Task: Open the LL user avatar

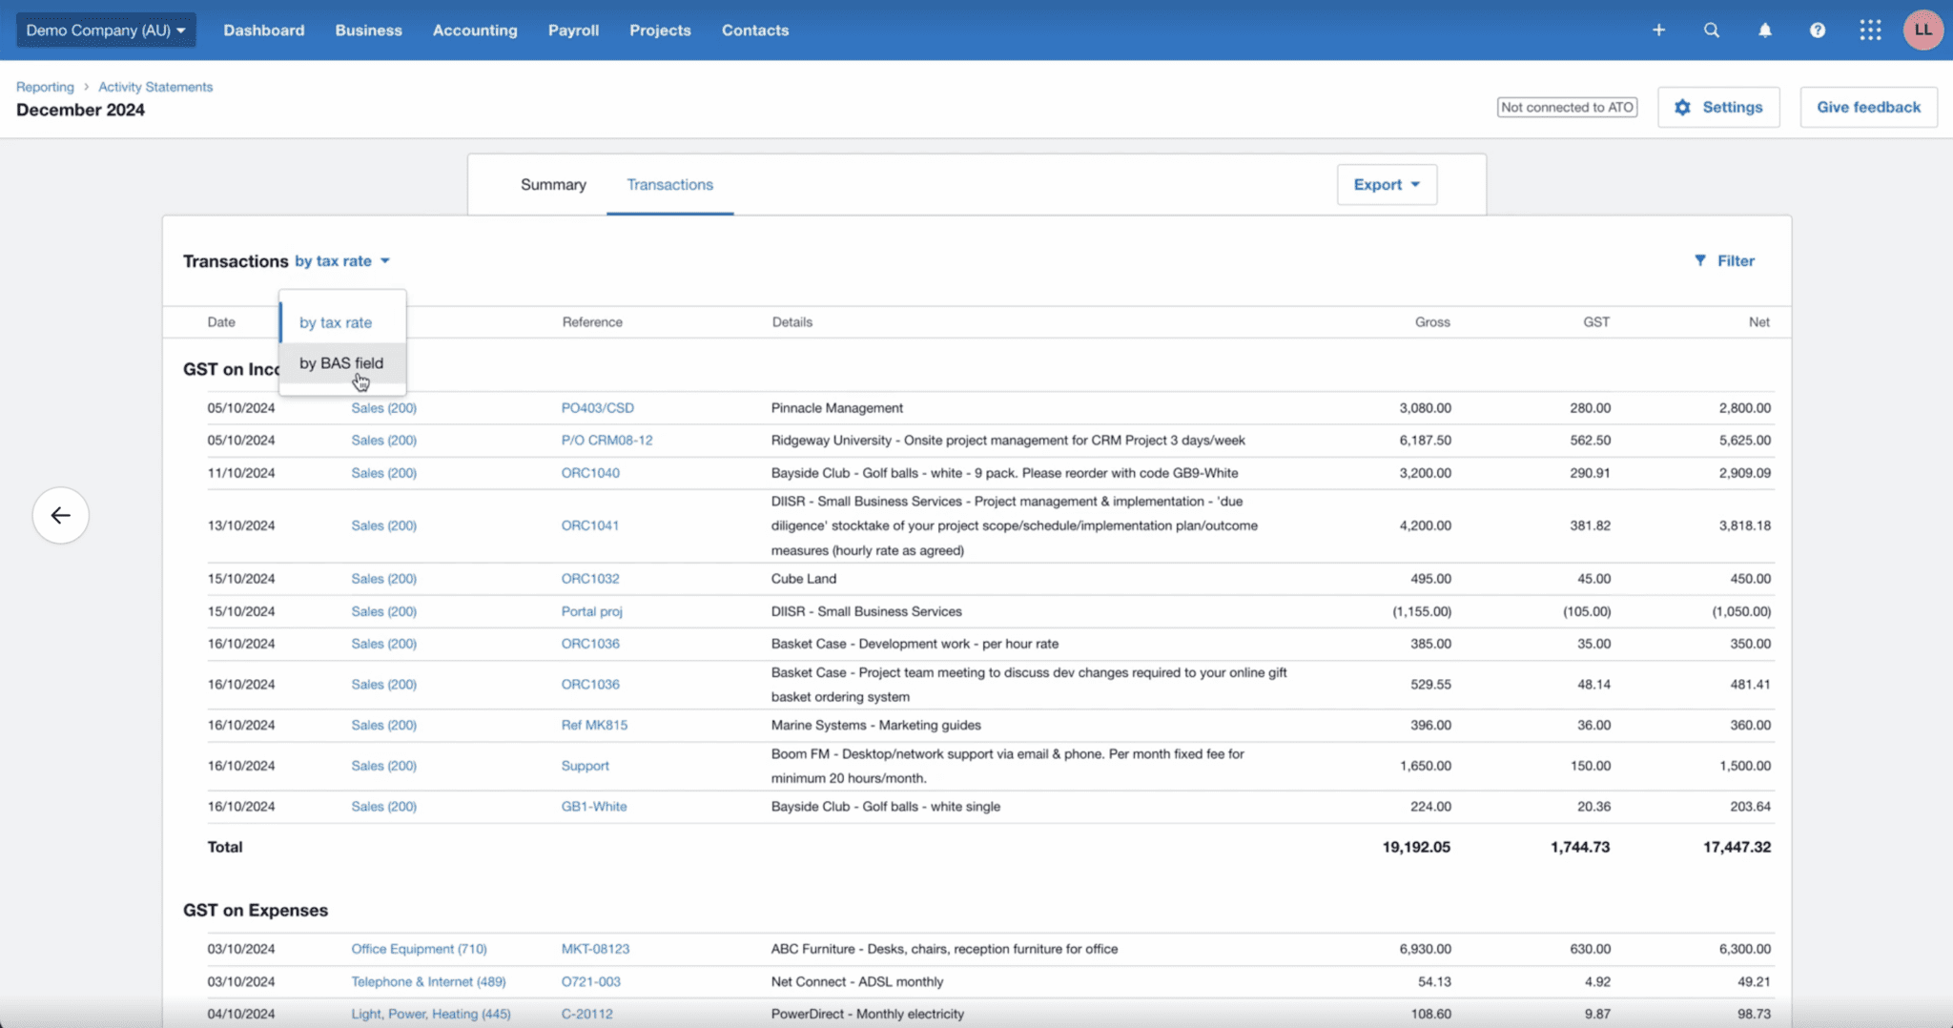Action: click(x=1922, y=30)
